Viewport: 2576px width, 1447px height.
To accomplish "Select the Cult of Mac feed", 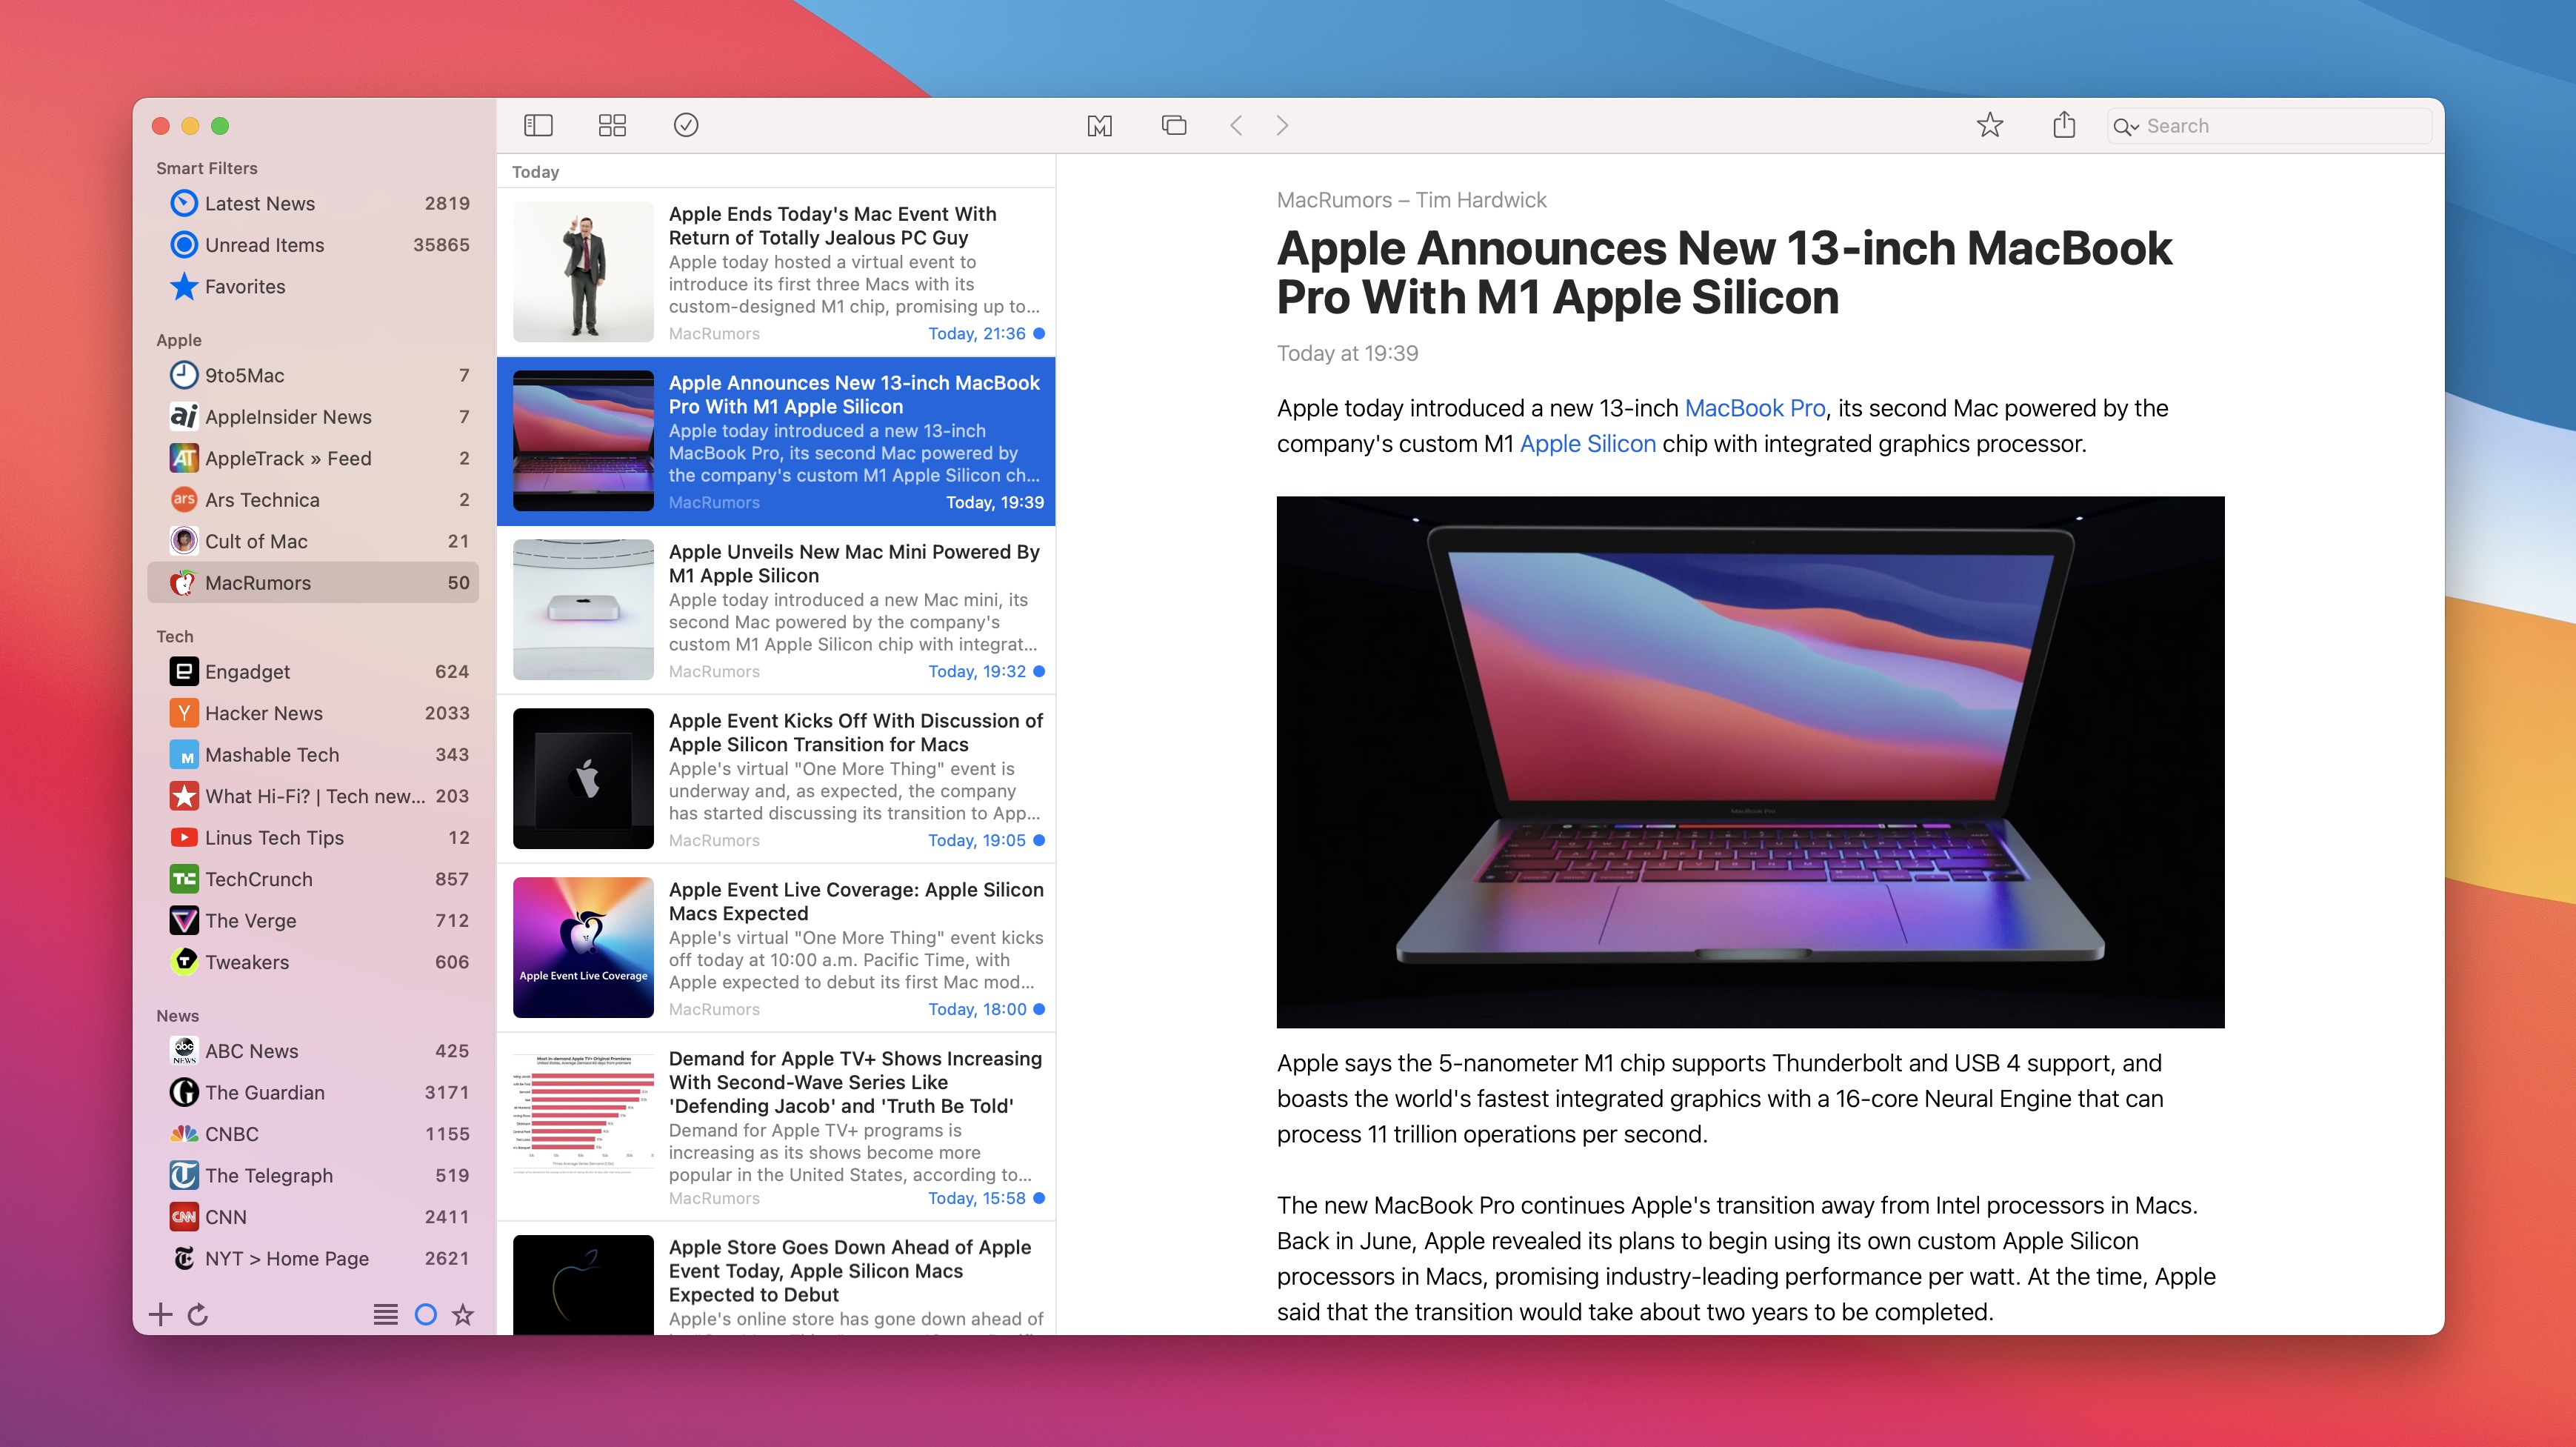I will [x=313, y=542].
